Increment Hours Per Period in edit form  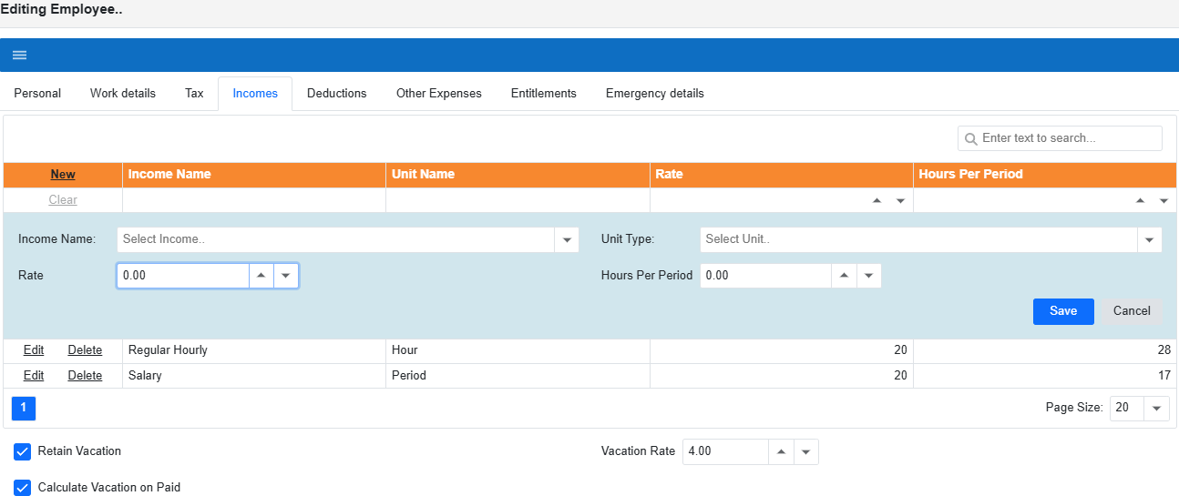coord(845,276)
